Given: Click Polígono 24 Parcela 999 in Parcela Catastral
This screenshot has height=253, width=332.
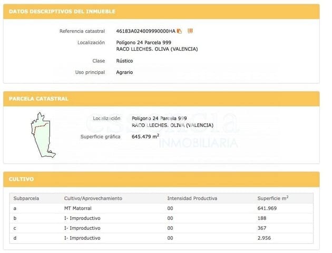Looking at the screenshot, I should pos(159,118).
